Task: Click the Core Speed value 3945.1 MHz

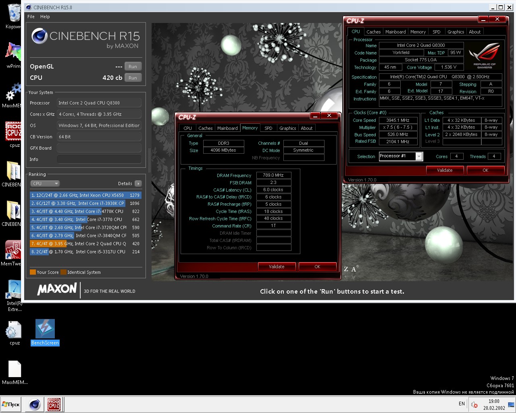Action: [x=398, y=120]
